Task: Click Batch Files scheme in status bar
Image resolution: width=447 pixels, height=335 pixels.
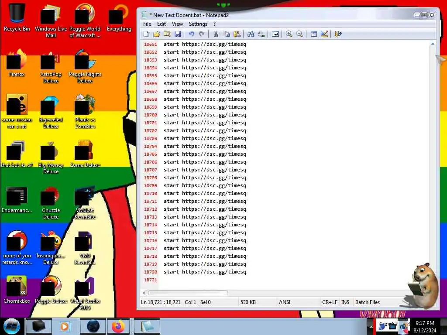Action: 368,302
